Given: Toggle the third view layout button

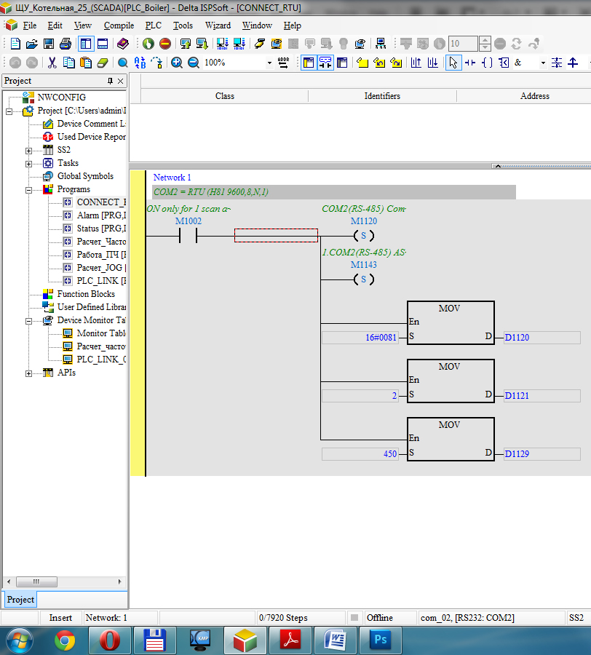Looking at the screenshot, I should pos(342,63).
